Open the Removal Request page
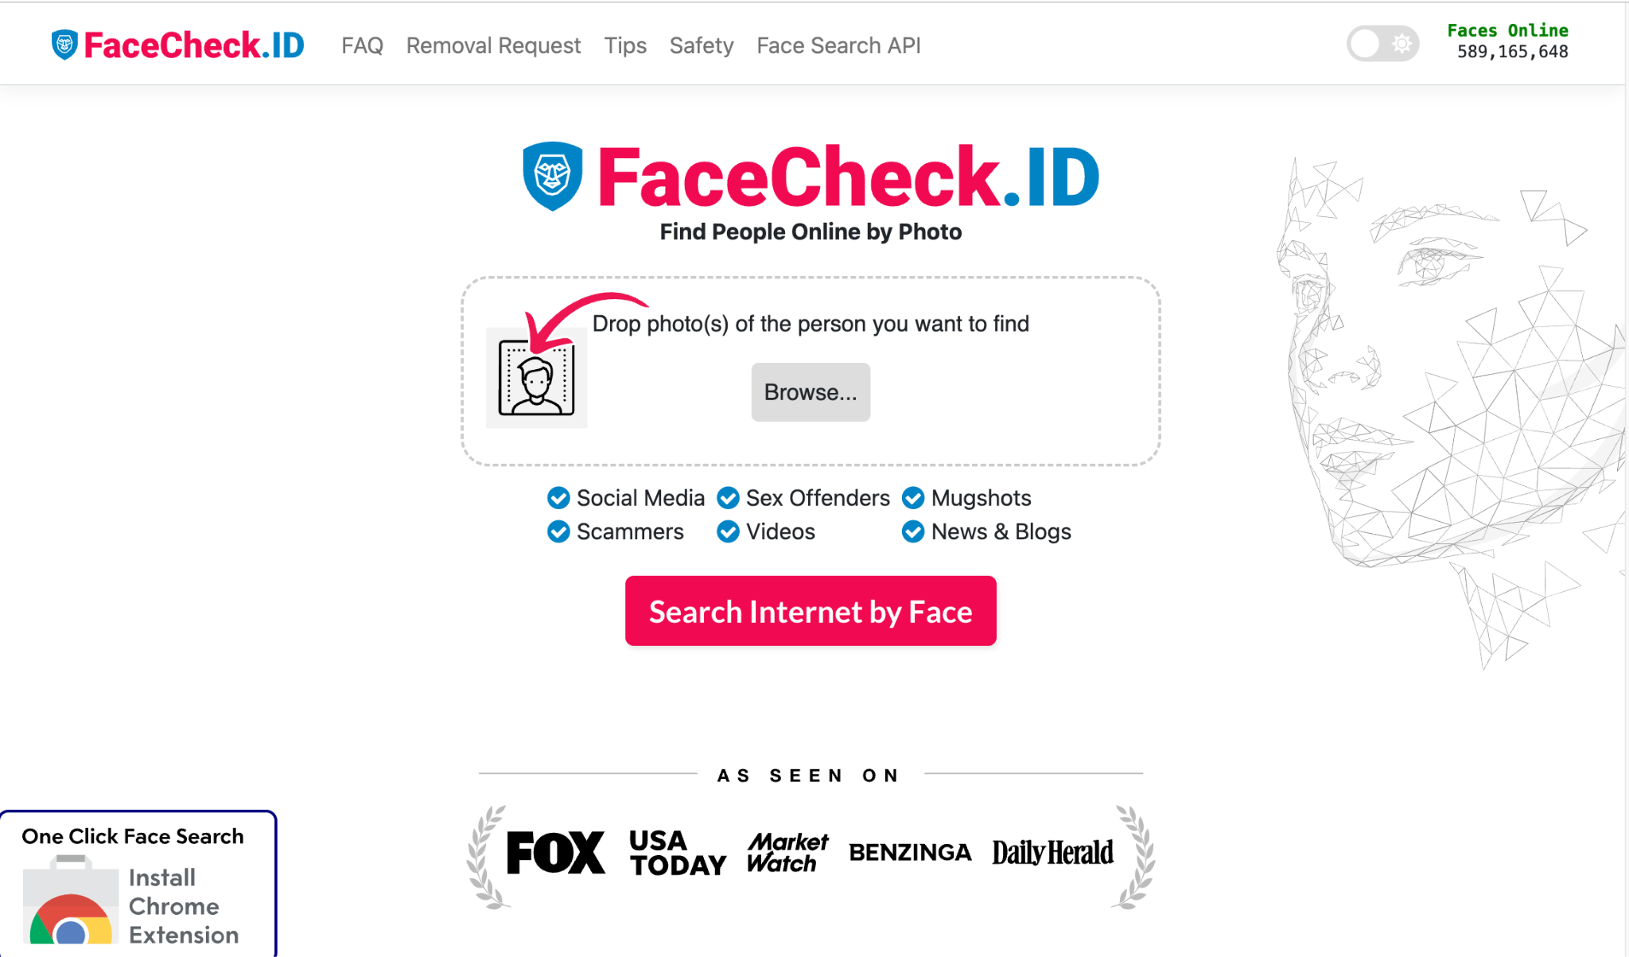Viewport: 1629px width, 957px height. [493, 46]
